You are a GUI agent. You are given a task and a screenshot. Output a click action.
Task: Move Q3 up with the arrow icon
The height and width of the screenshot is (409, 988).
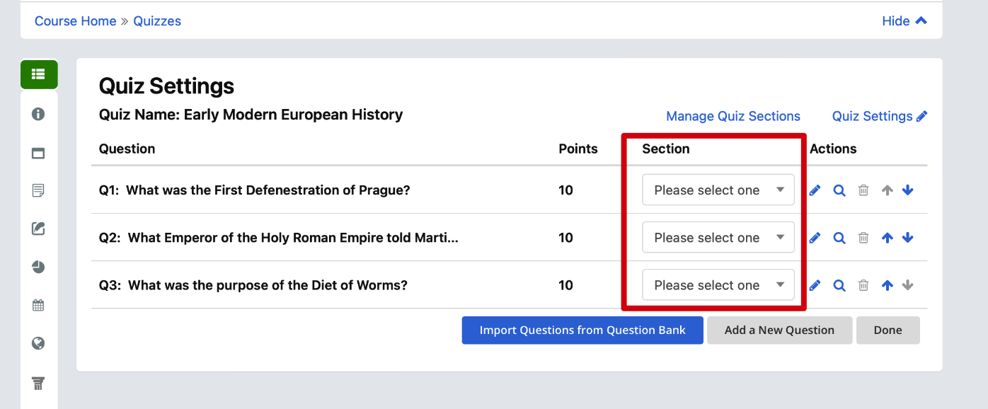point(888,285)
